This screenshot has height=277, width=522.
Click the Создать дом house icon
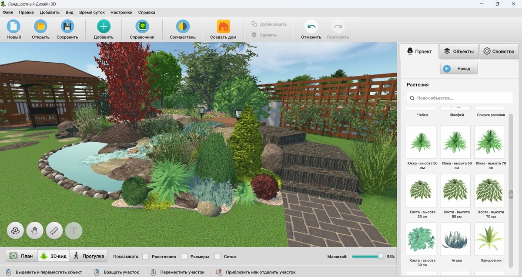[223, 27]
